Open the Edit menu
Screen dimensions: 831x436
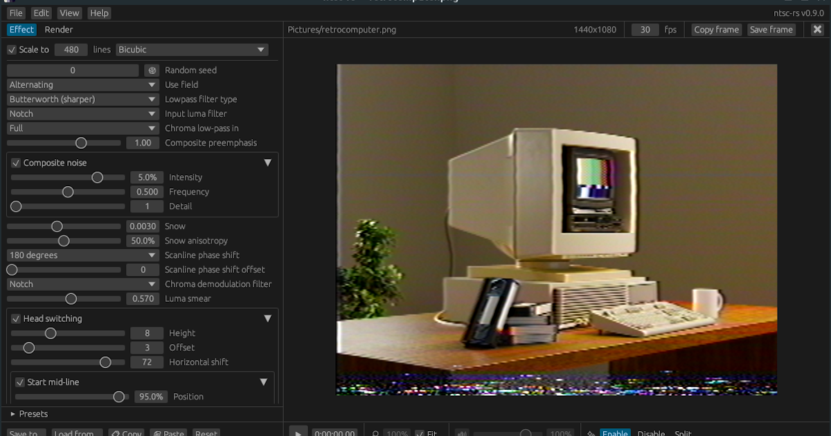coord(42,13)
